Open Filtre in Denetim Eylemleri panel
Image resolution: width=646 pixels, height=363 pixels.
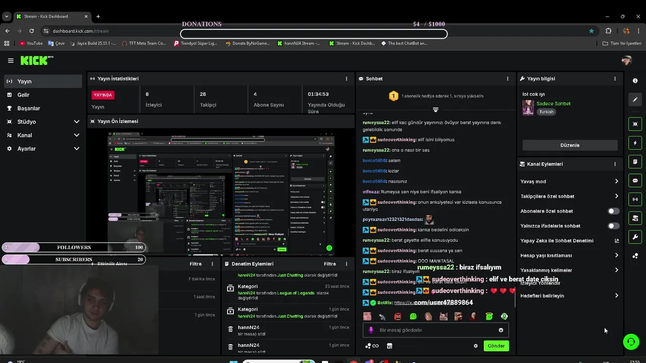point(330,264)
